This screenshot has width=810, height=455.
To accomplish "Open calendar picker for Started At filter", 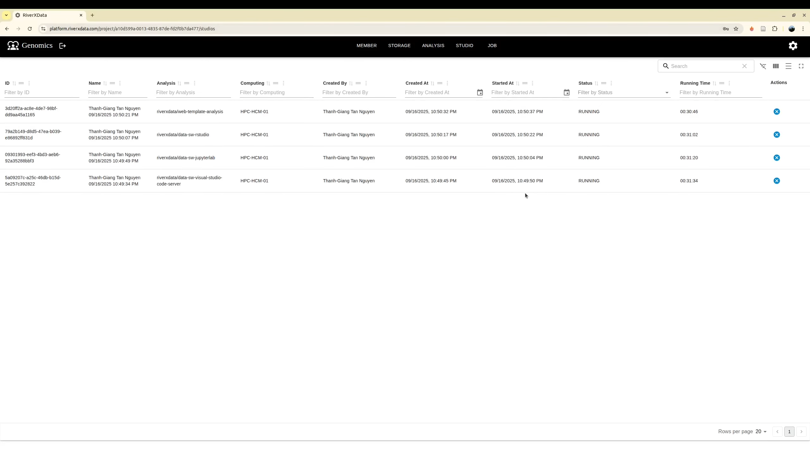I will 566,93.
